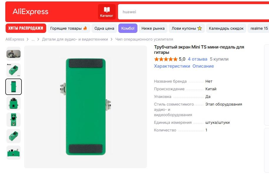The image size is (269, 177).
Task: Expand the breadcrumb ellipsis
Action: point(33,39)
